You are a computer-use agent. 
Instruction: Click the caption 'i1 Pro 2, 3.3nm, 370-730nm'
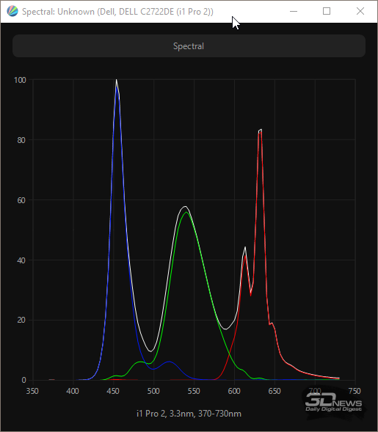[189, 414]
